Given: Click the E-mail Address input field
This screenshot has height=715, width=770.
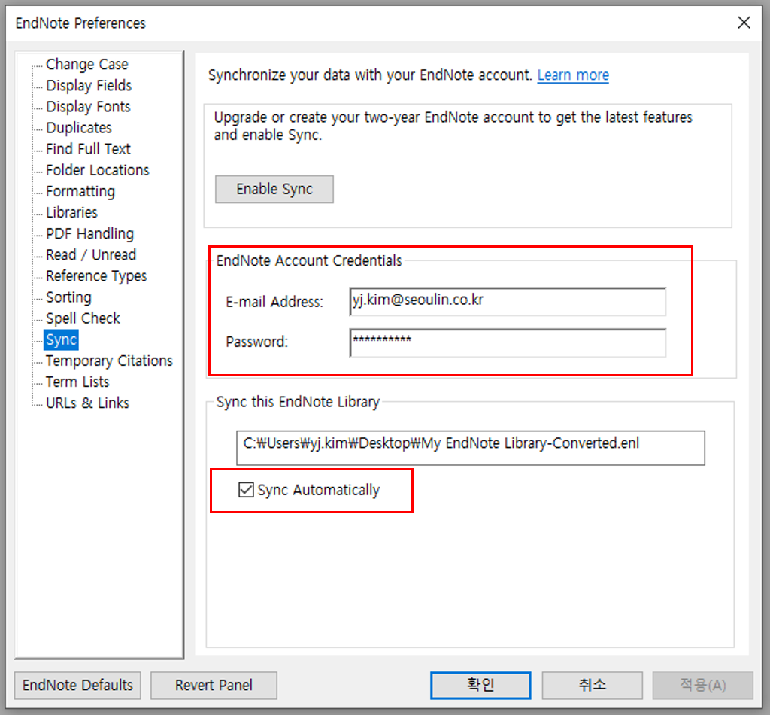Looking at the screenshot, I should [x=508, y=301].
